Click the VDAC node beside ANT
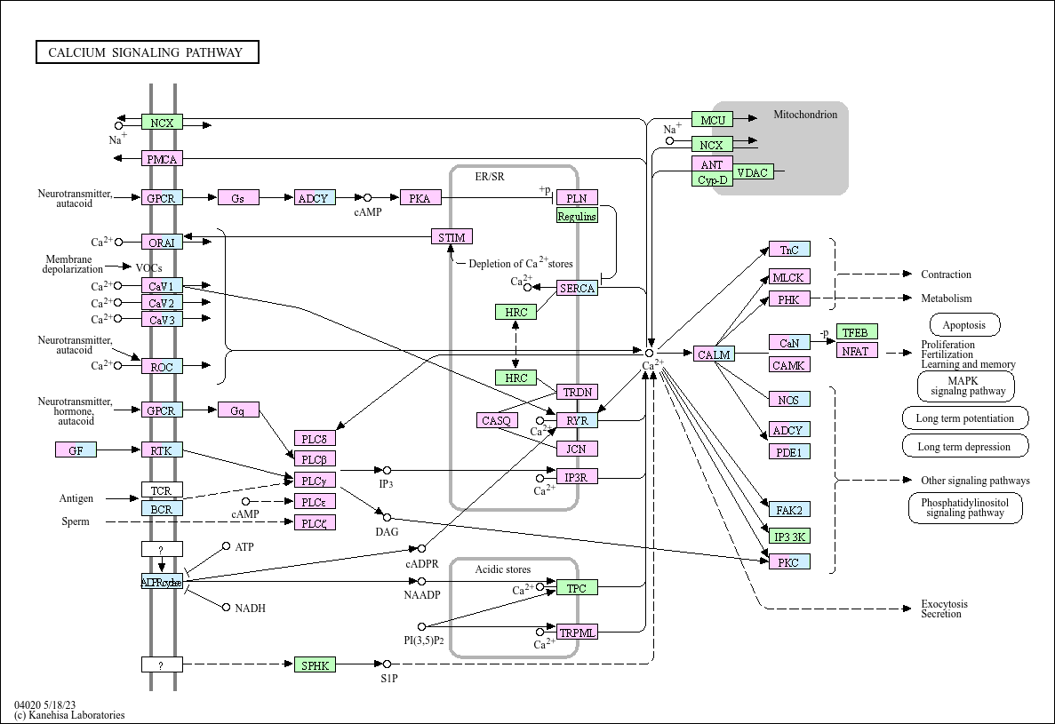1055x724 pixels. [755, 172]
